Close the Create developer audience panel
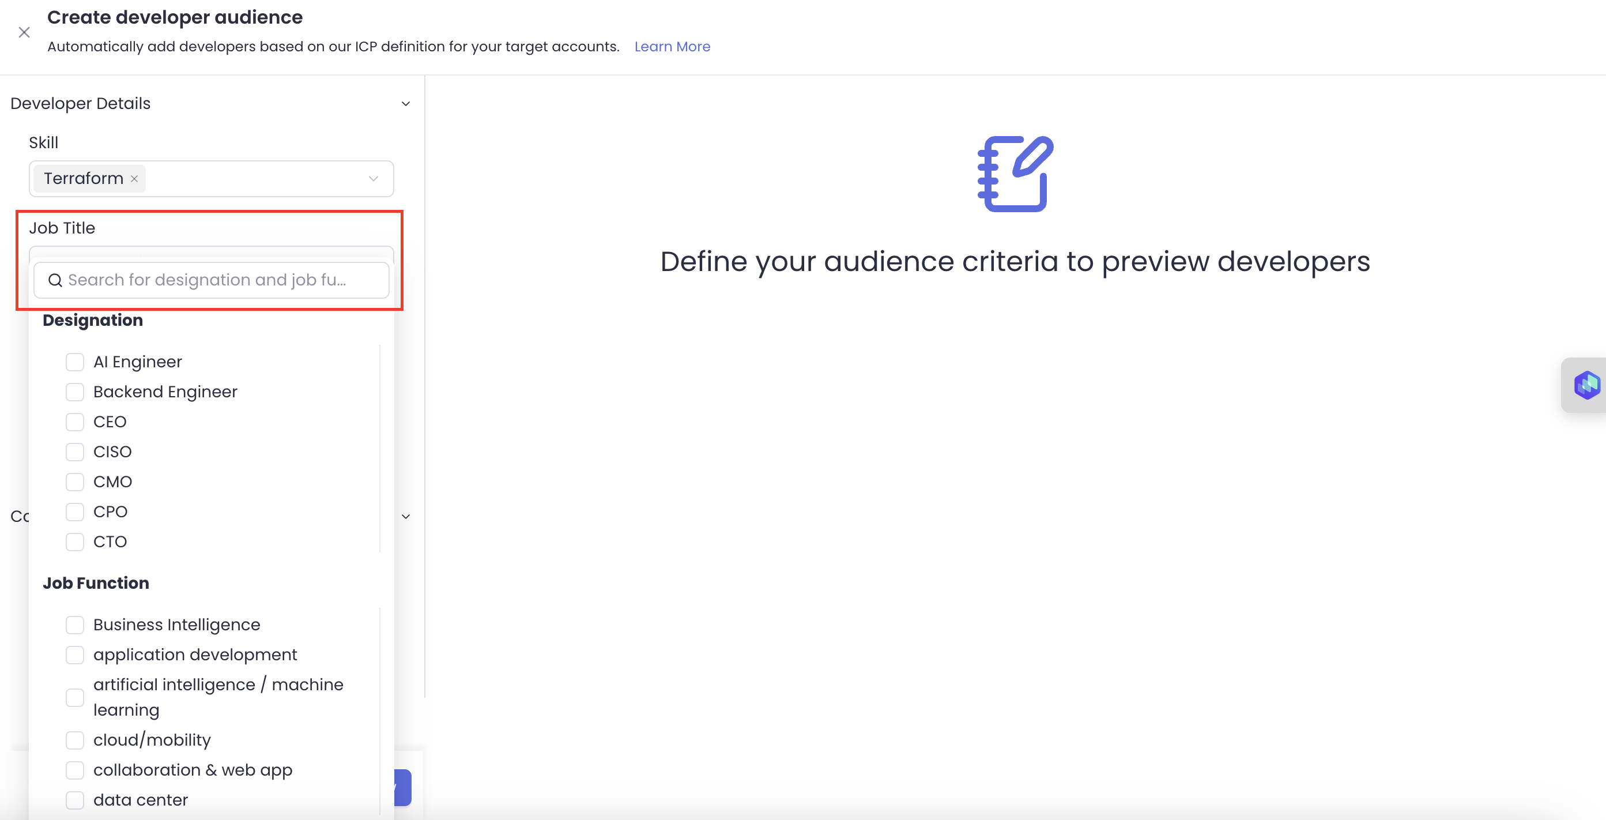The height and width of the screenshot is (820, 1606). point(24,32)
